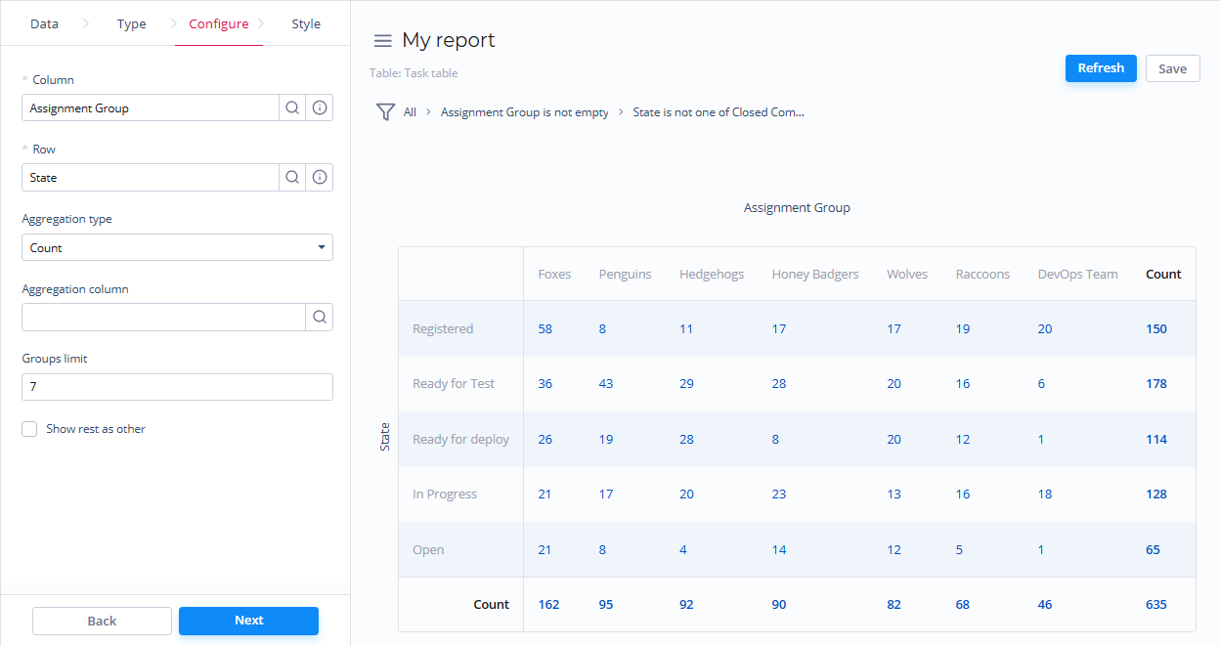The height and width of the screenshot is (646, 1220).
Task: Click the Next button
Action: click(x=248, y=621)
